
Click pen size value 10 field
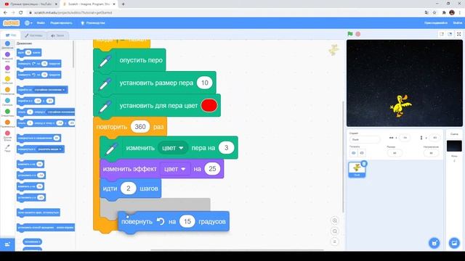coord(205,83)
